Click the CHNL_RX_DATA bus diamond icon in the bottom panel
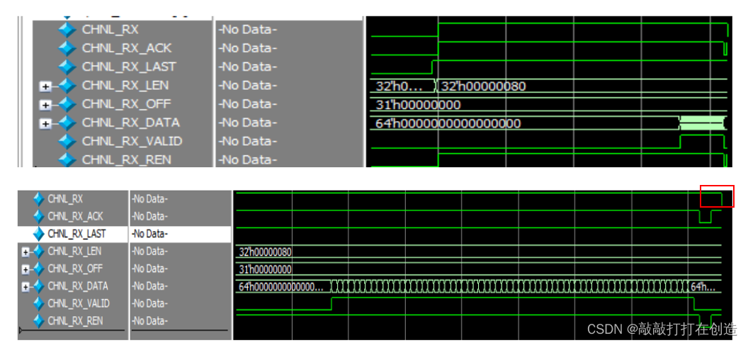The image size is (748, 343). [x=39, y=287]
